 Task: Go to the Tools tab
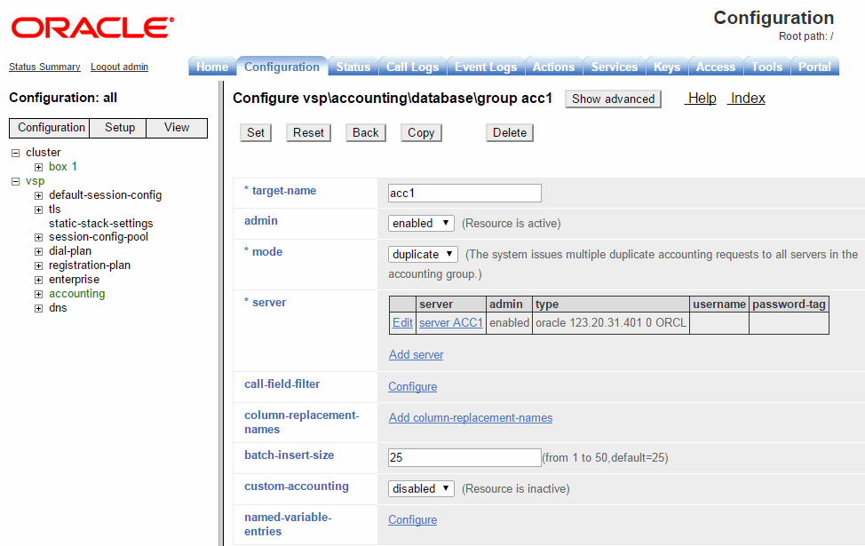[x=766, y=67]
